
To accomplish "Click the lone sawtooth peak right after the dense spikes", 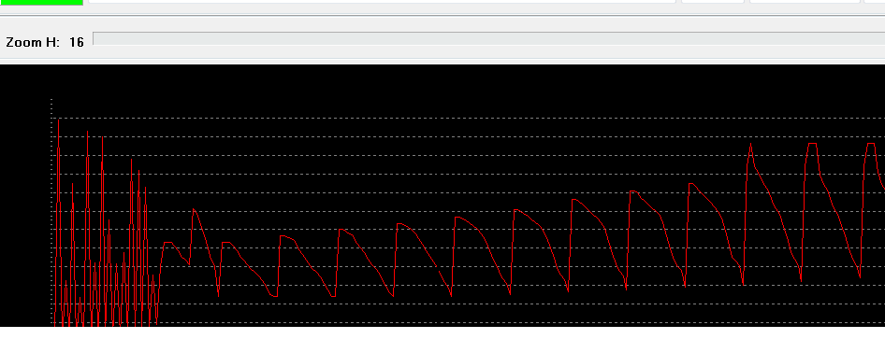I will point(194,209).
